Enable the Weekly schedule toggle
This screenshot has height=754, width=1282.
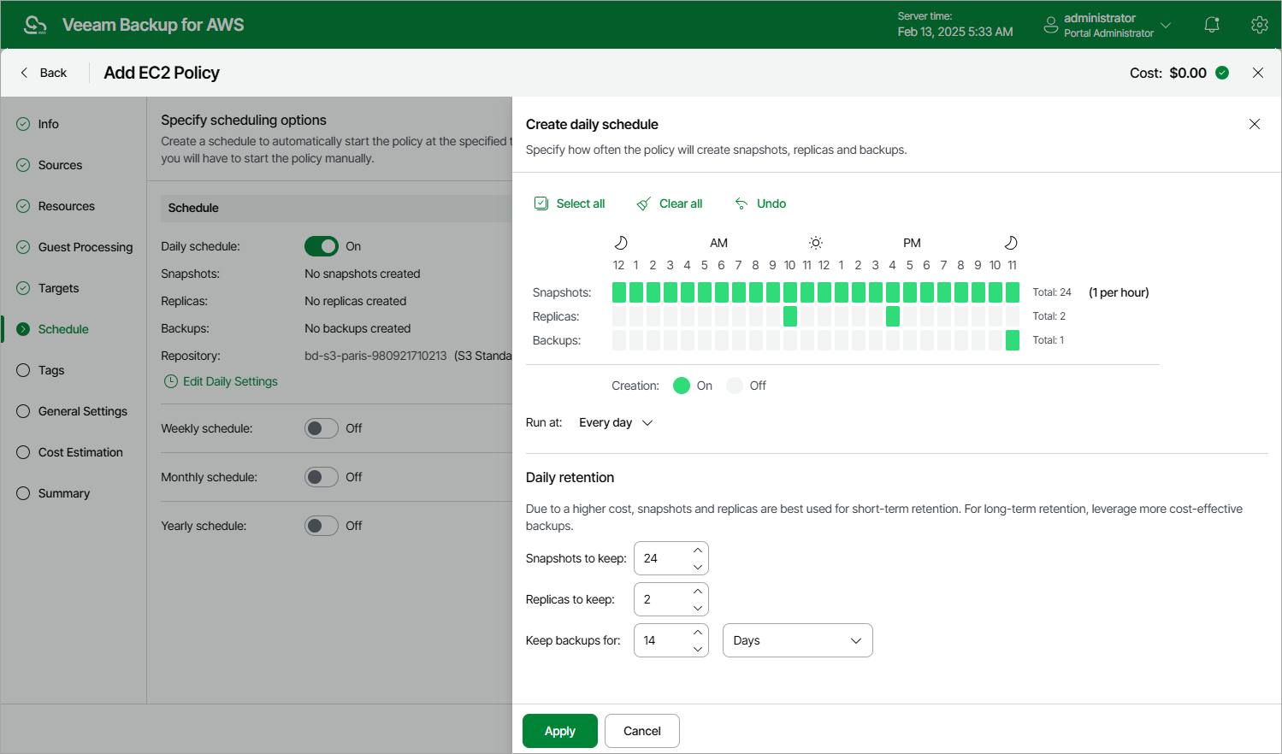tap(322, 427)
